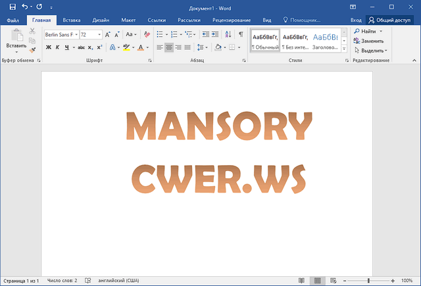
Task: Click the Clear Formatting eraser icon
Action: [146, 34]
